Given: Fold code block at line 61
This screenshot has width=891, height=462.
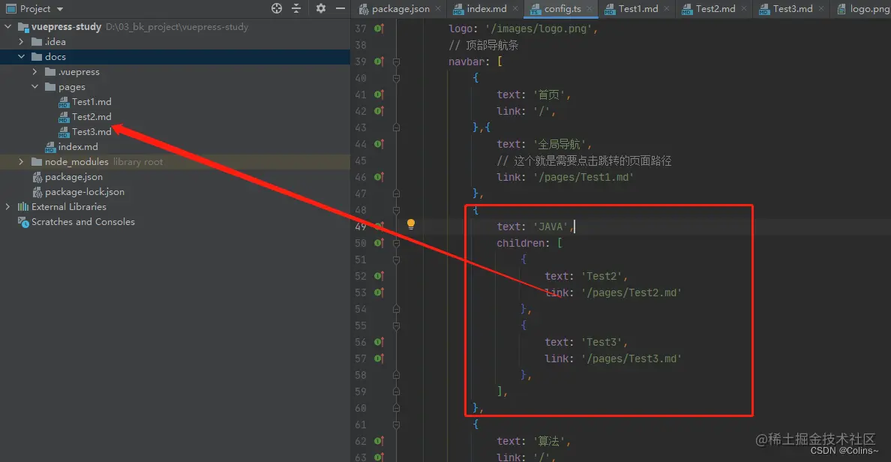Looking at the screenshot, I should (397, 424).
